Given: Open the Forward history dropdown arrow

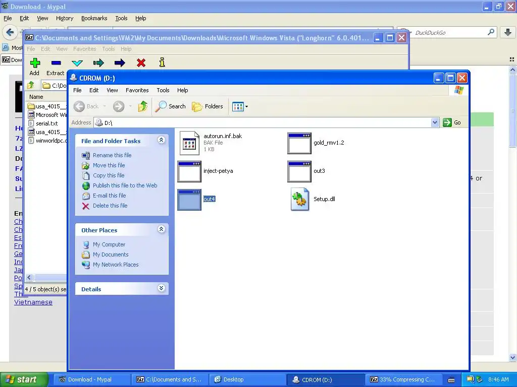Looking at the screenshot, I should [x=130, y=106].
